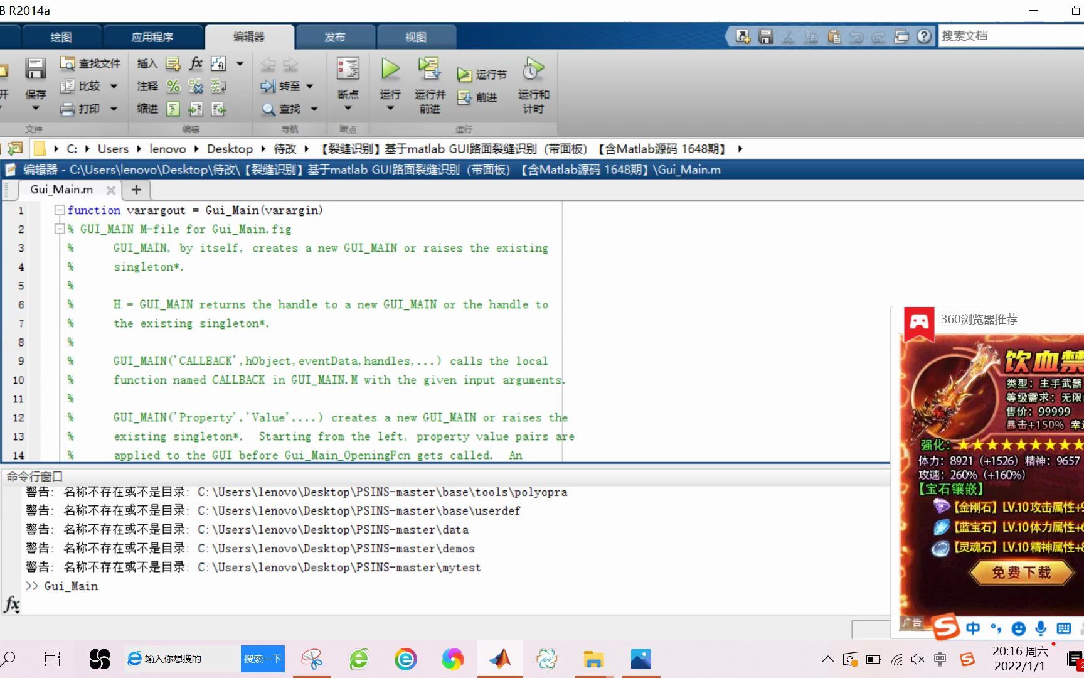
Task: Switch to the 视图 ribbon tab
Action: point(416,36)
